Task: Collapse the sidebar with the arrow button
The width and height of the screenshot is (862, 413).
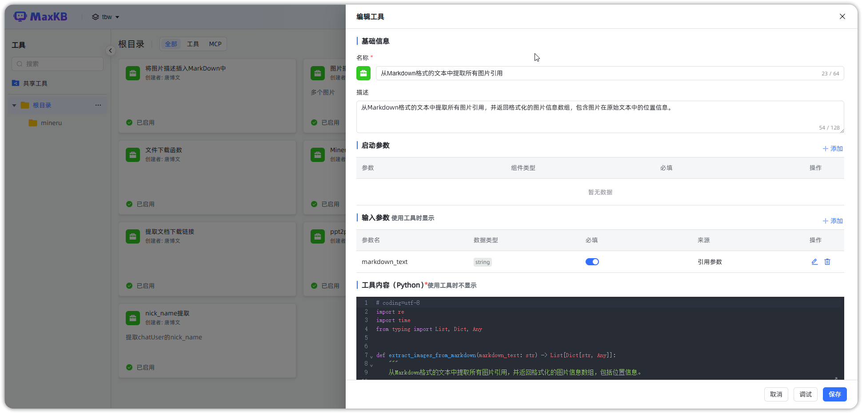Action: click(x=111, y=51)
